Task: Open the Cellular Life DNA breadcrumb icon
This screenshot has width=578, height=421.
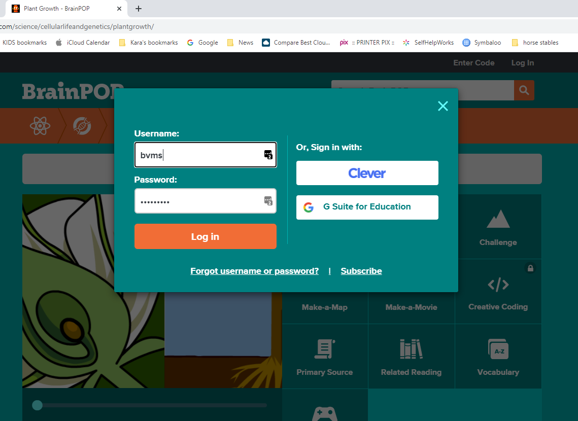Action: (x=82, y=126)
